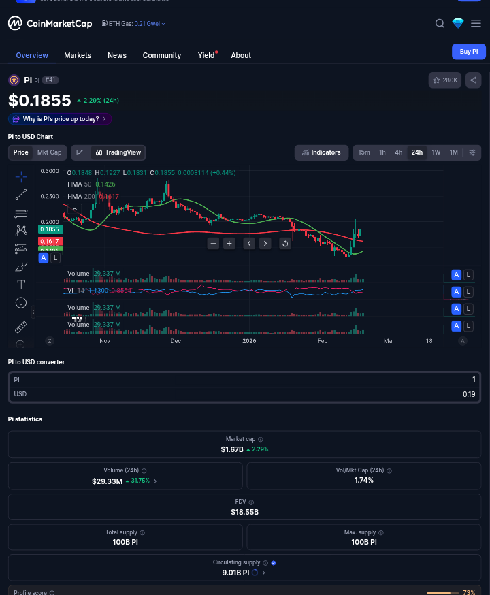The height and width of the screenshot is (595, 490).
Task: Reset the chart view
Action: coord(285,244)
